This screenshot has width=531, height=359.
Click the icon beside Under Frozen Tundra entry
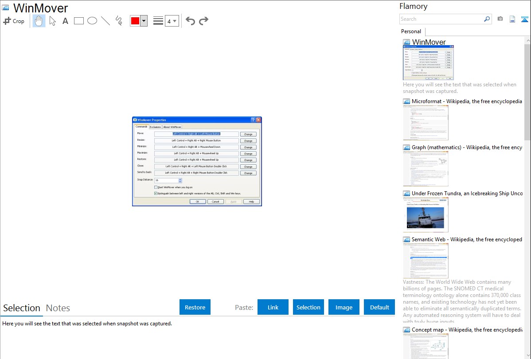click(x=406, y=193)
